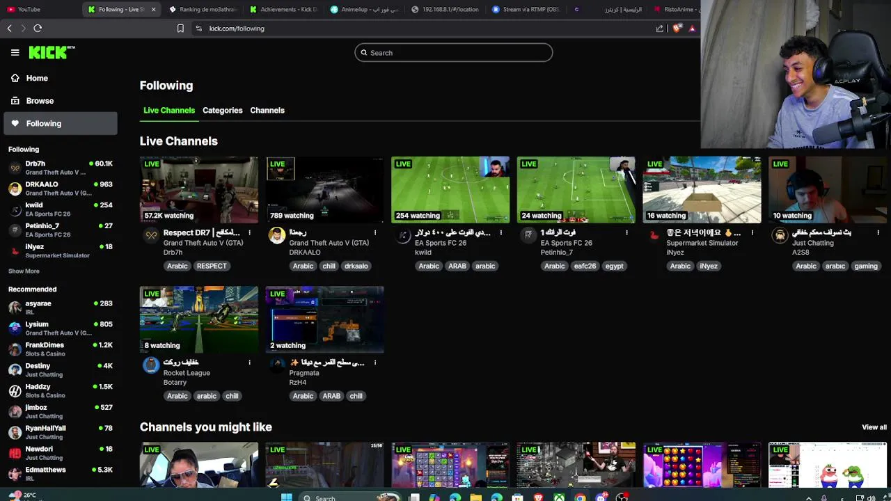Open the Anime4up browser tab
The width and height of the screenshot is (891, 501).
click(365, 9)
